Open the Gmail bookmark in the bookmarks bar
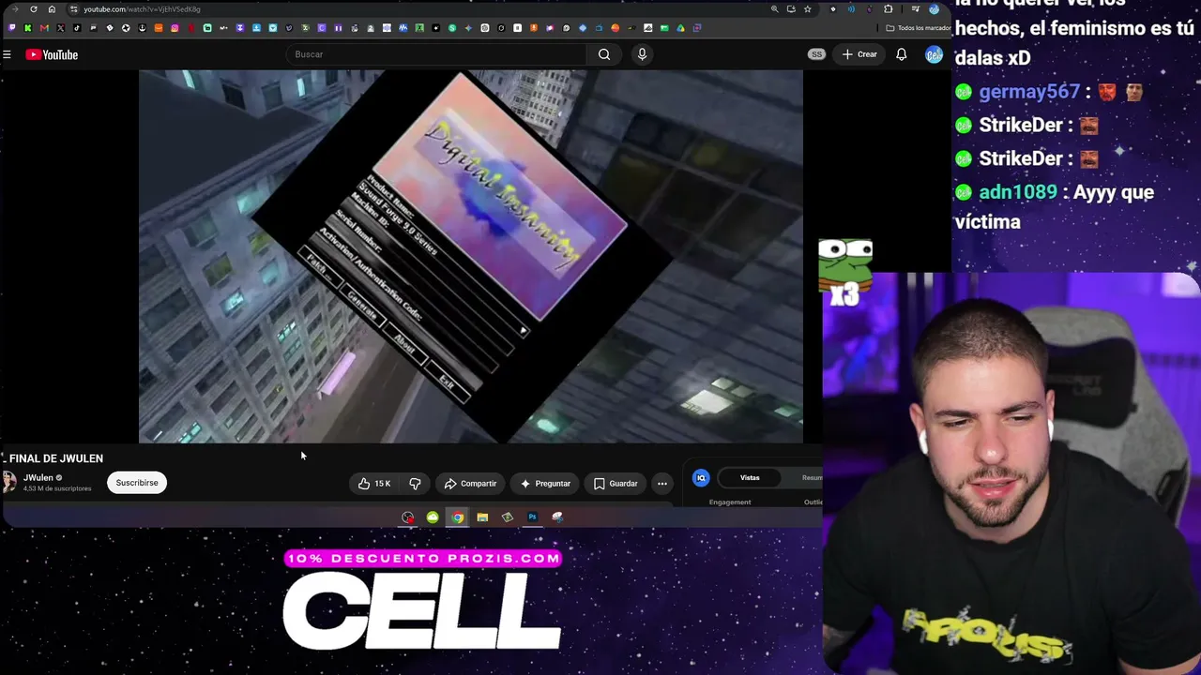 (x=44, y=28)
